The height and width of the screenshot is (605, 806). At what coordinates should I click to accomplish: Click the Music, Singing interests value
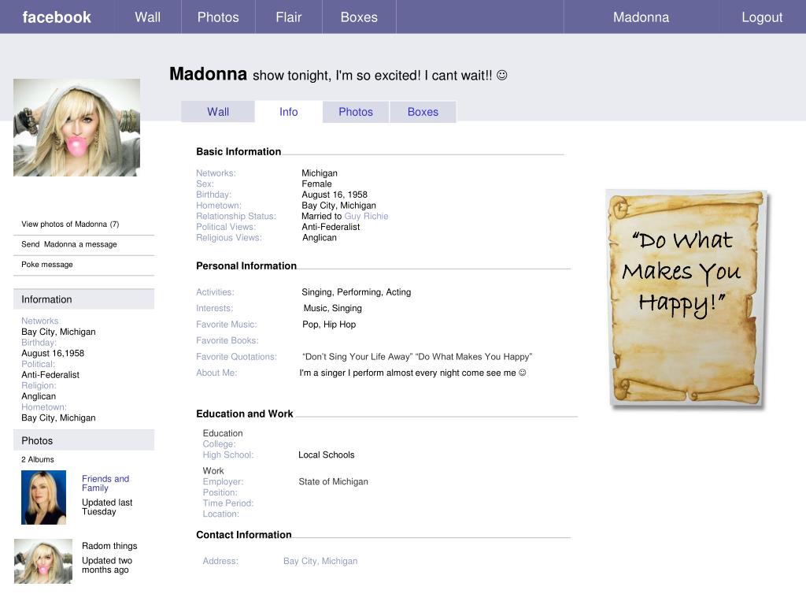pos(333,308)
